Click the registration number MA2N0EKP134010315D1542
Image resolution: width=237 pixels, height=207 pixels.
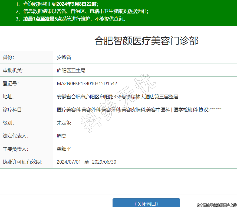click(87, 84)
